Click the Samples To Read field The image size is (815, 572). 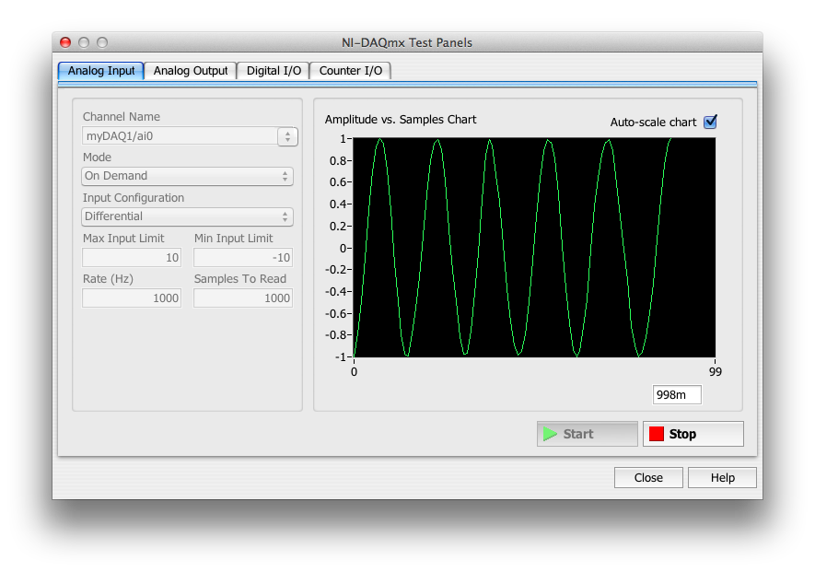pos(243,298)
